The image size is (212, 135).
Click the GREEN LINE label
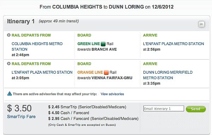pyautogui.click(x=89, y=44)
